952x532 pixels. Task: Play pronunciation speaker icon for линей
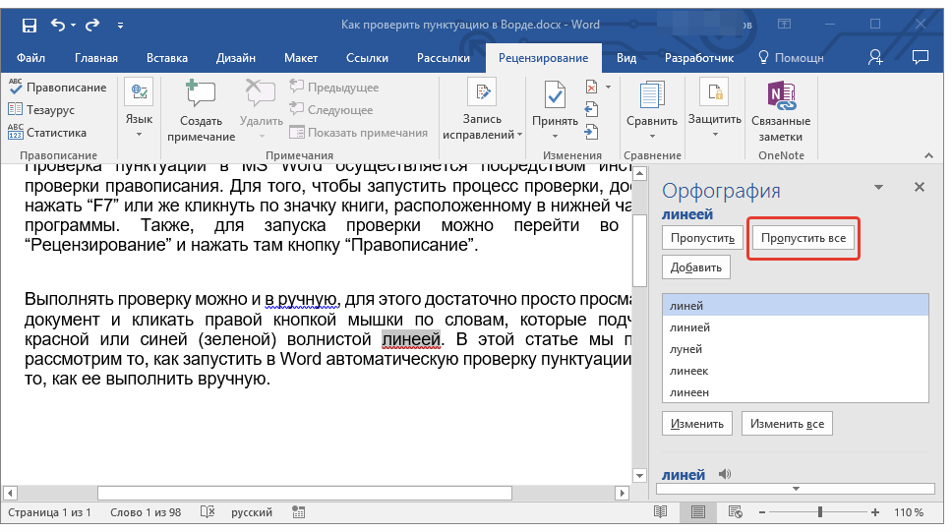coord(726,474)
